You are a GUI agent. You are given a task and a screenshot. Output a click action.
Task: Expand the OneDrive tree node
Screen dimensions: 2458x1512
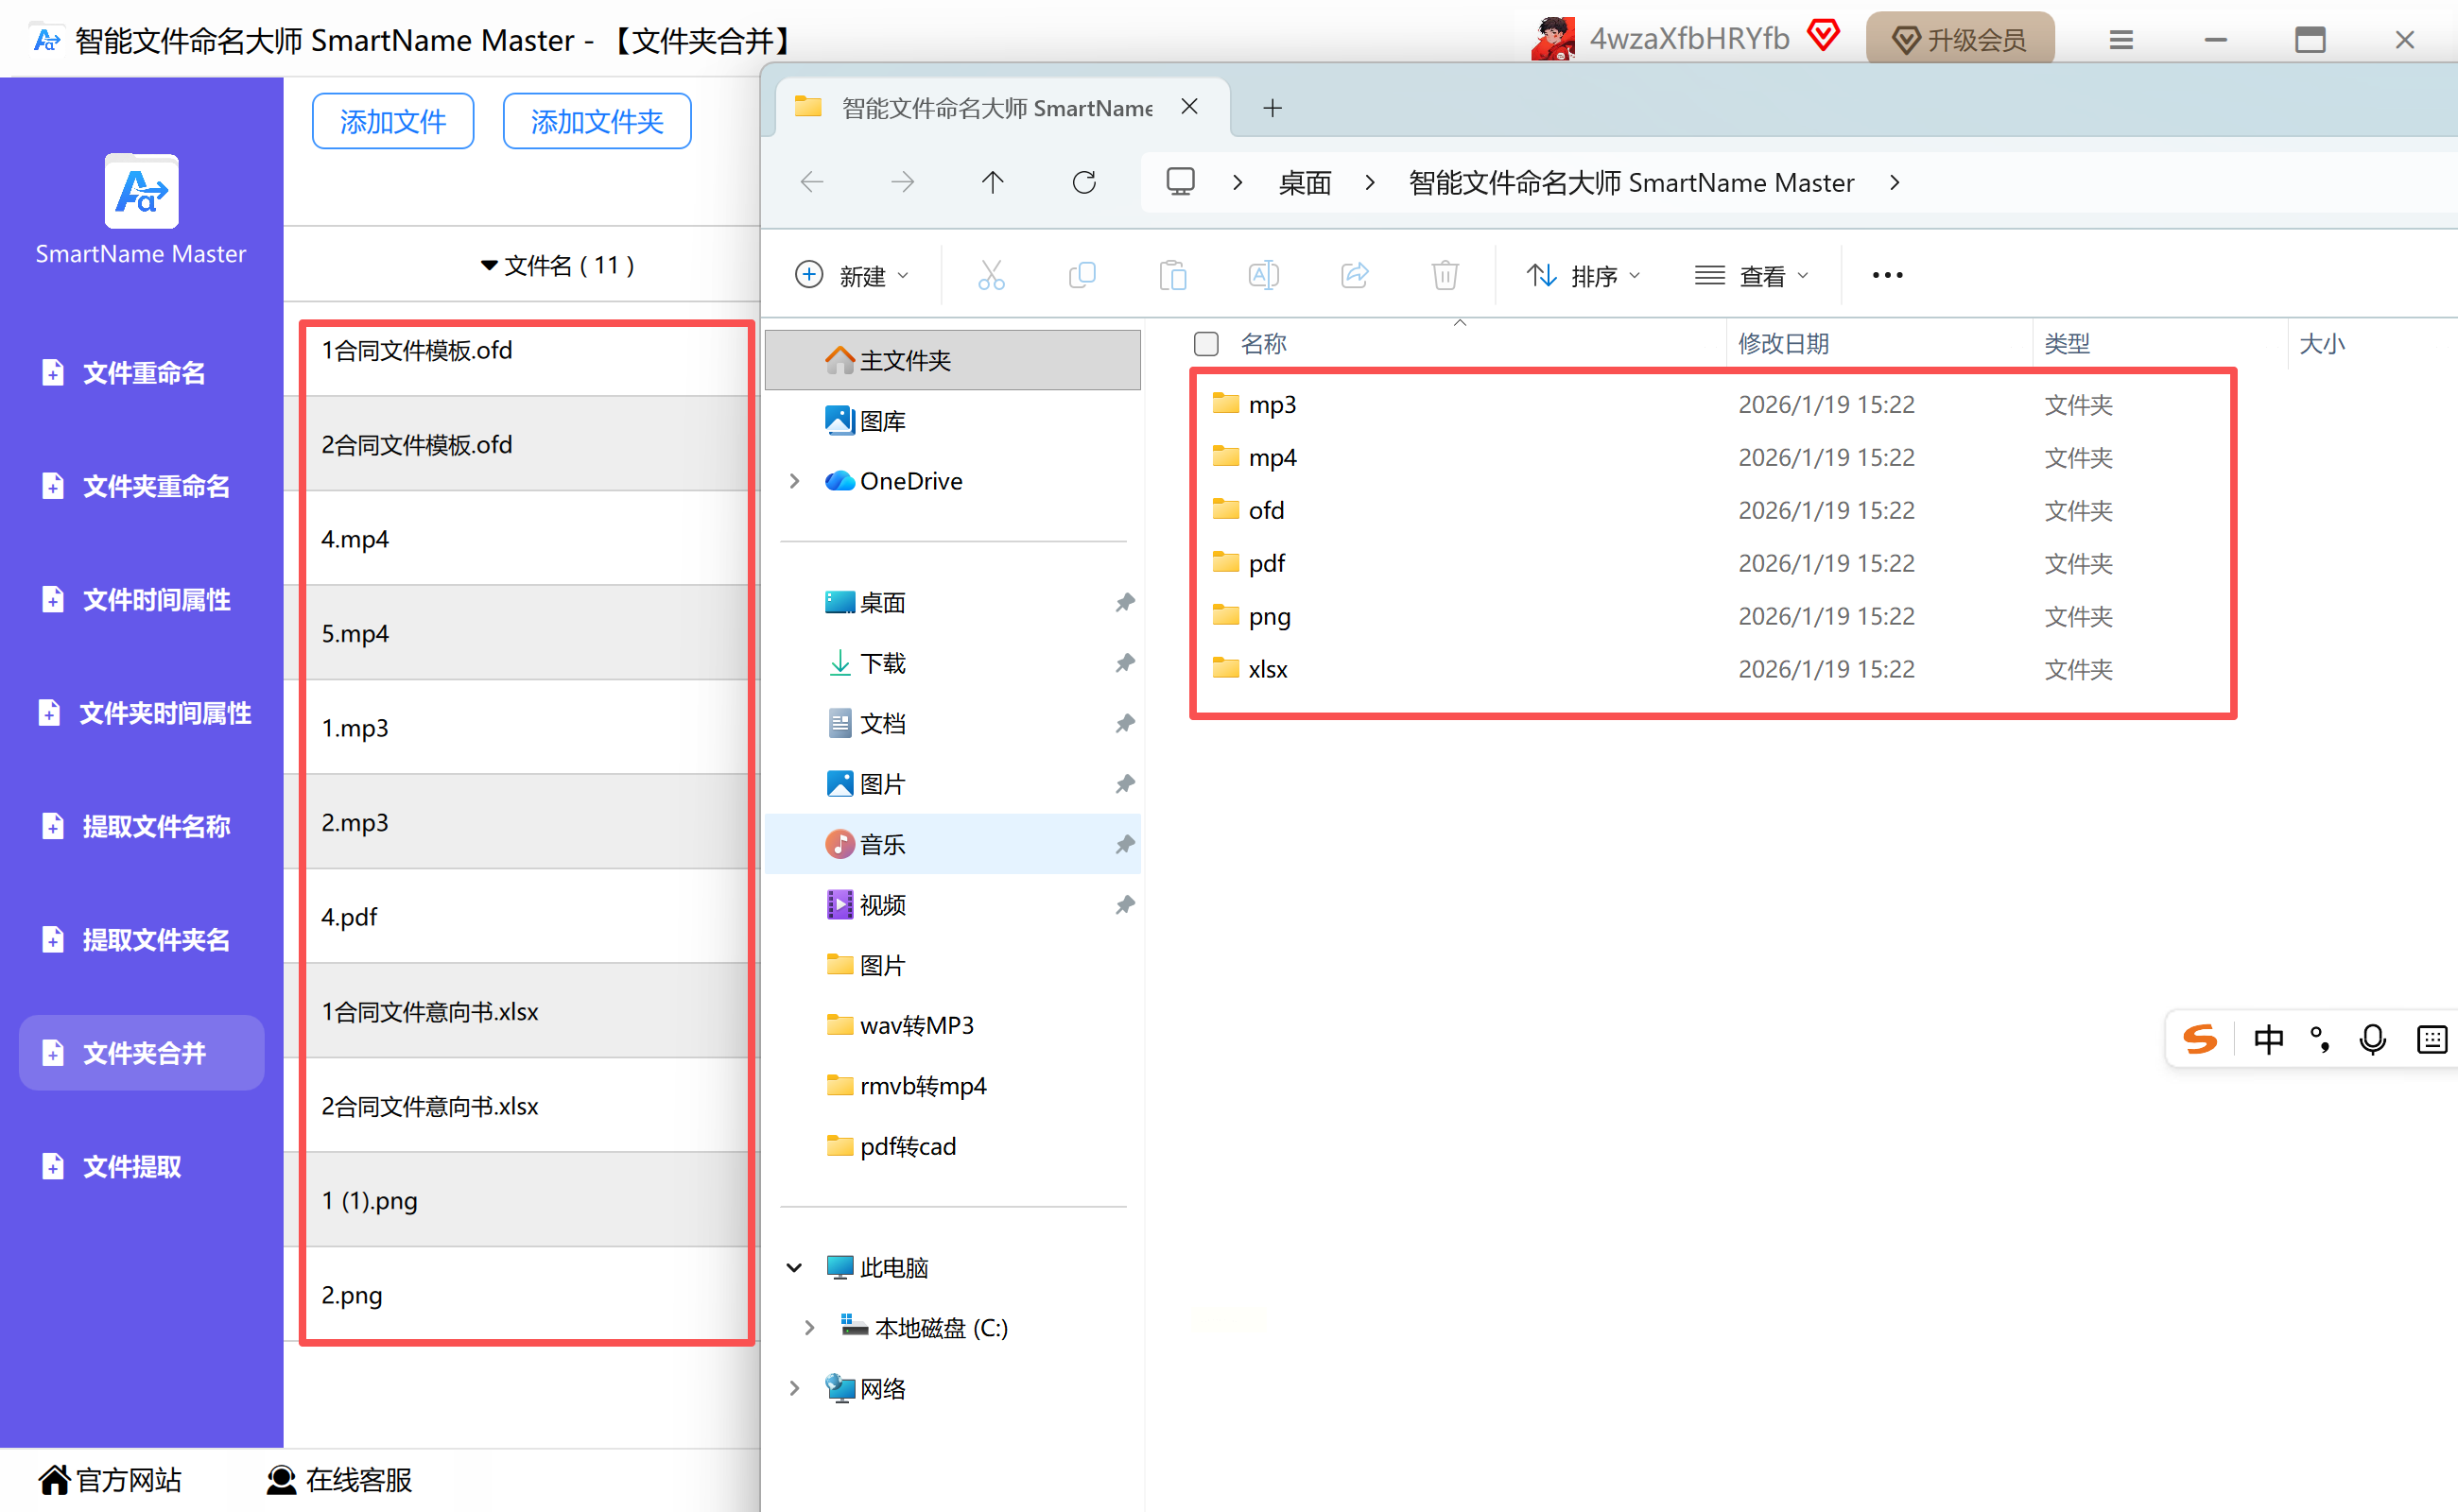[x=795, y=481]
